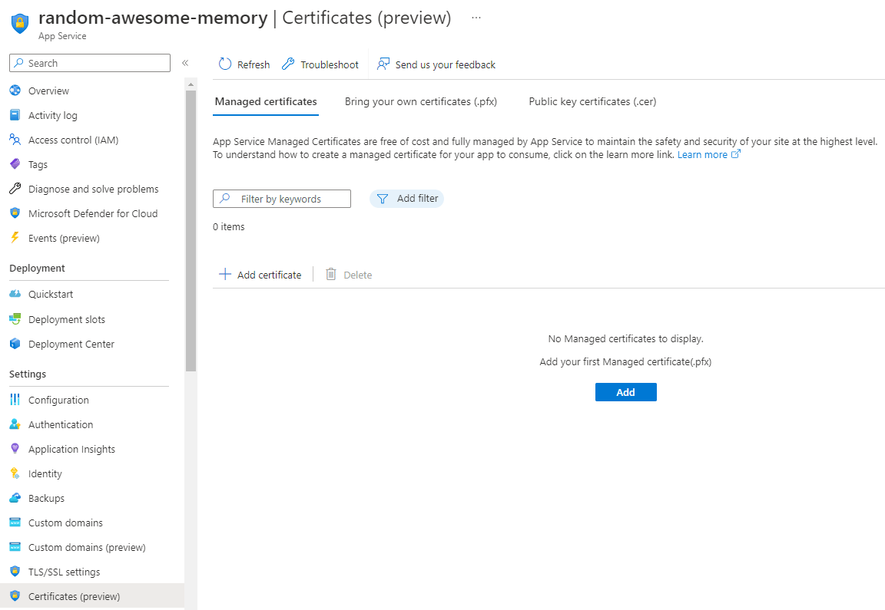
Task: Click the Configuration sliders icon
Action: click(x=15, y=399)
